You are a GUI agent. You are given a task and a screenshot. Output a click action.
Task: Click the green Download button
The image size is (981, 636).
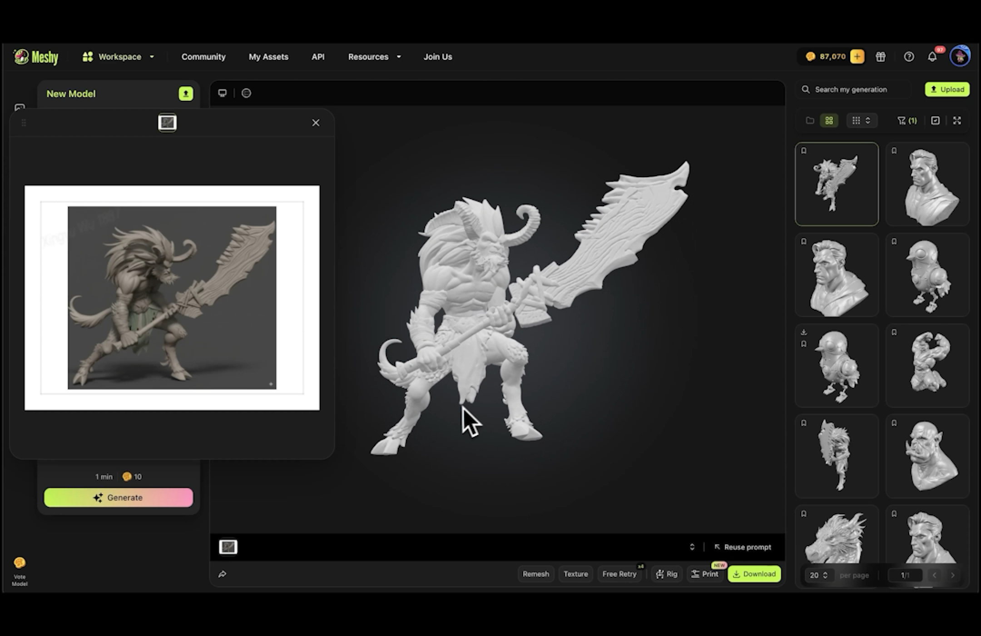point(754,574)
